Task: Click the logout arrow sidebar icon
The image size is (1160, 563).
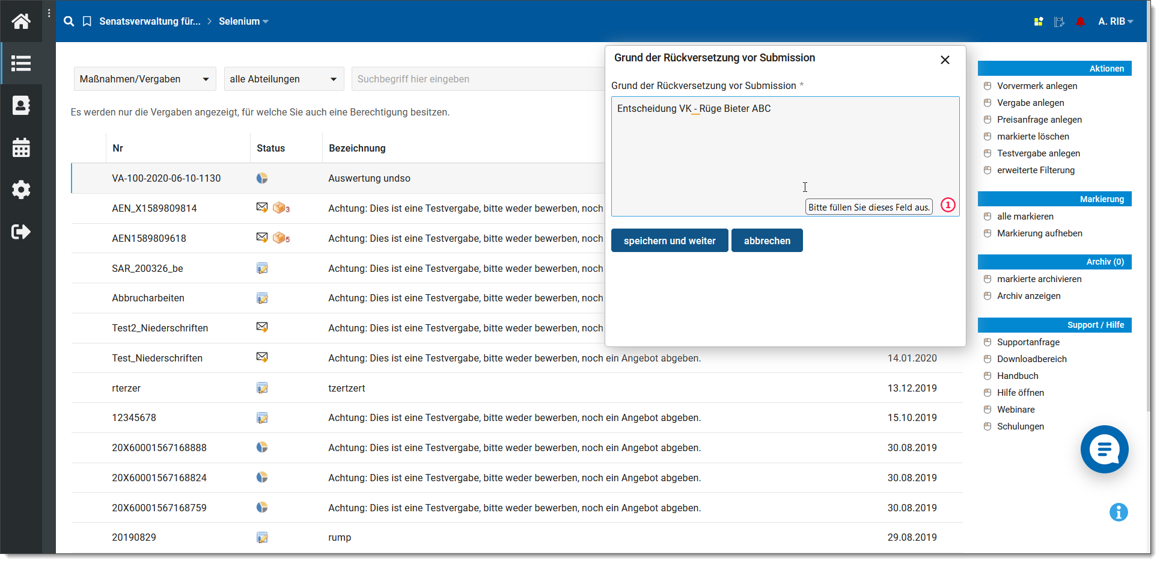Action: tap(21, 232)
